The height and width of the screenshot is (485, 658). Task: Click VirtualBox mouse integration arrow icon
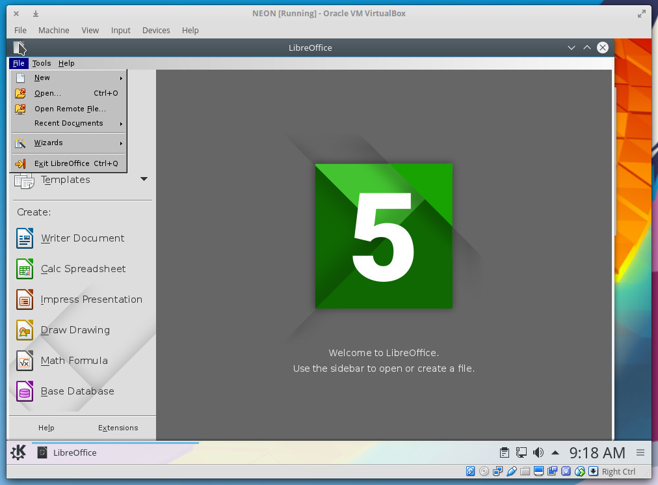(594, 471)
